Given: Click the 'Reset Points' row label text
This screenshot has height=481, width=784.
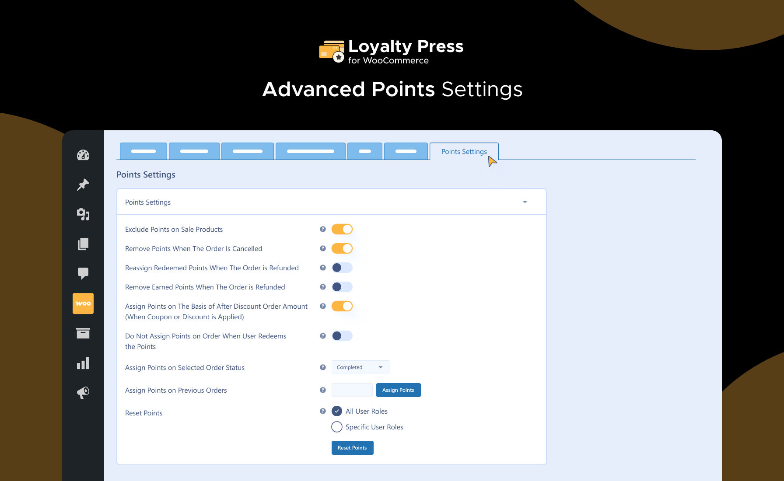Looking at the screenshot, I should (x=144, y=413).
